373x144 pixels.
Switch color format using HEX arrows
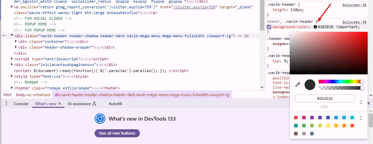[x=361, y=102]
